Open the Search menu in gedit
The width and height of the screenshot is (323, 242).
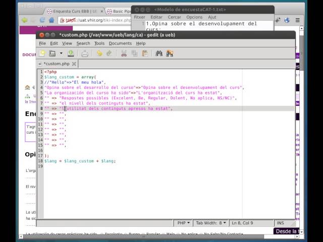[83, 43]
